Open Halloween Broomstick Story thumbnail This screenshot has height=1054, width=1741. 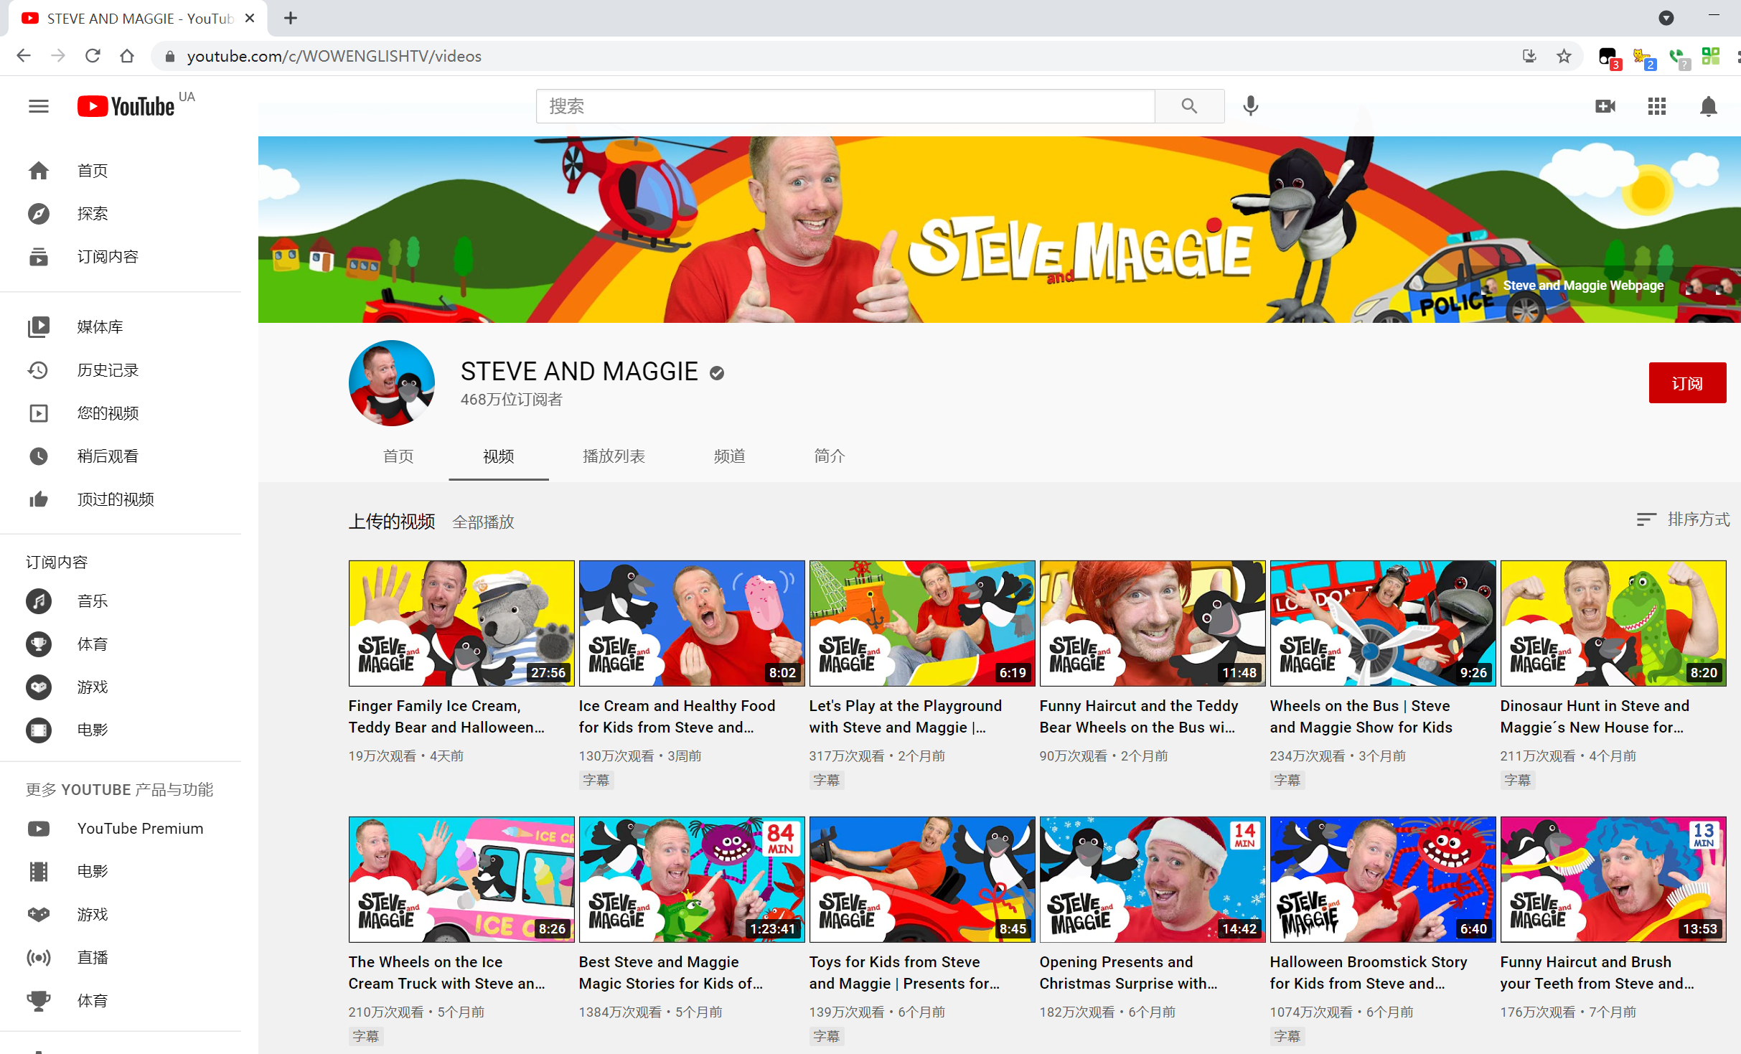point(1383,880)
